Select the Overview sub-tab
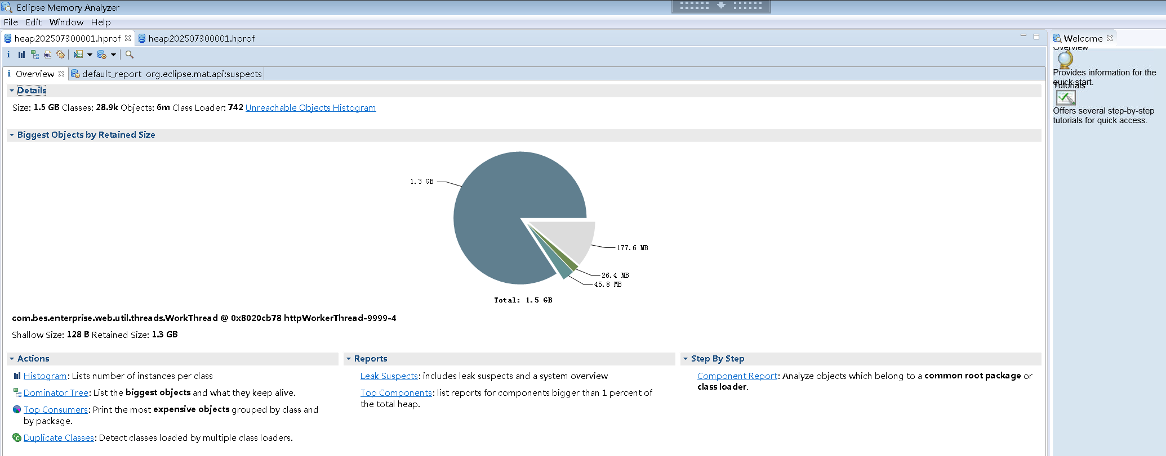This screenshot has height=456, width=1166. (x=35, y=74)
